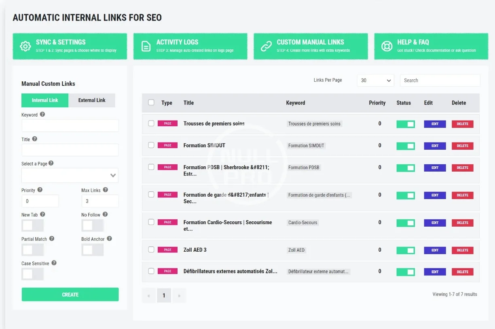Open the Select a Page dropdown
The image size is (495, 329).
(x=70, y=175)
